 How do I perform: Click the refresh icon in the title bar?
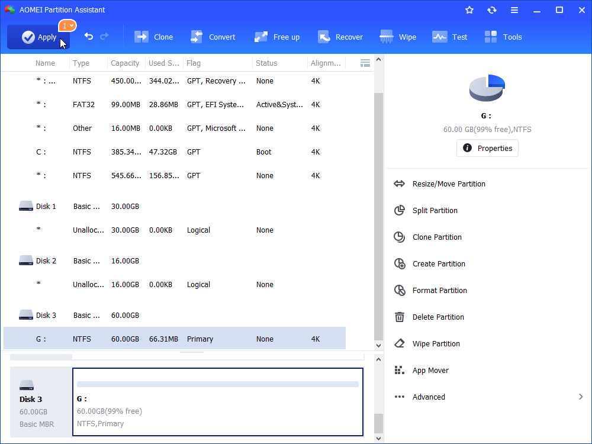[x=492, y=9]
